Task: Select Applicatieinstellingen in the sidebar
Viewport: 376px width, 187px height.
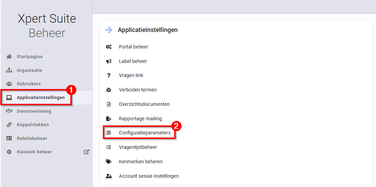Action: (x=41, y=98)
